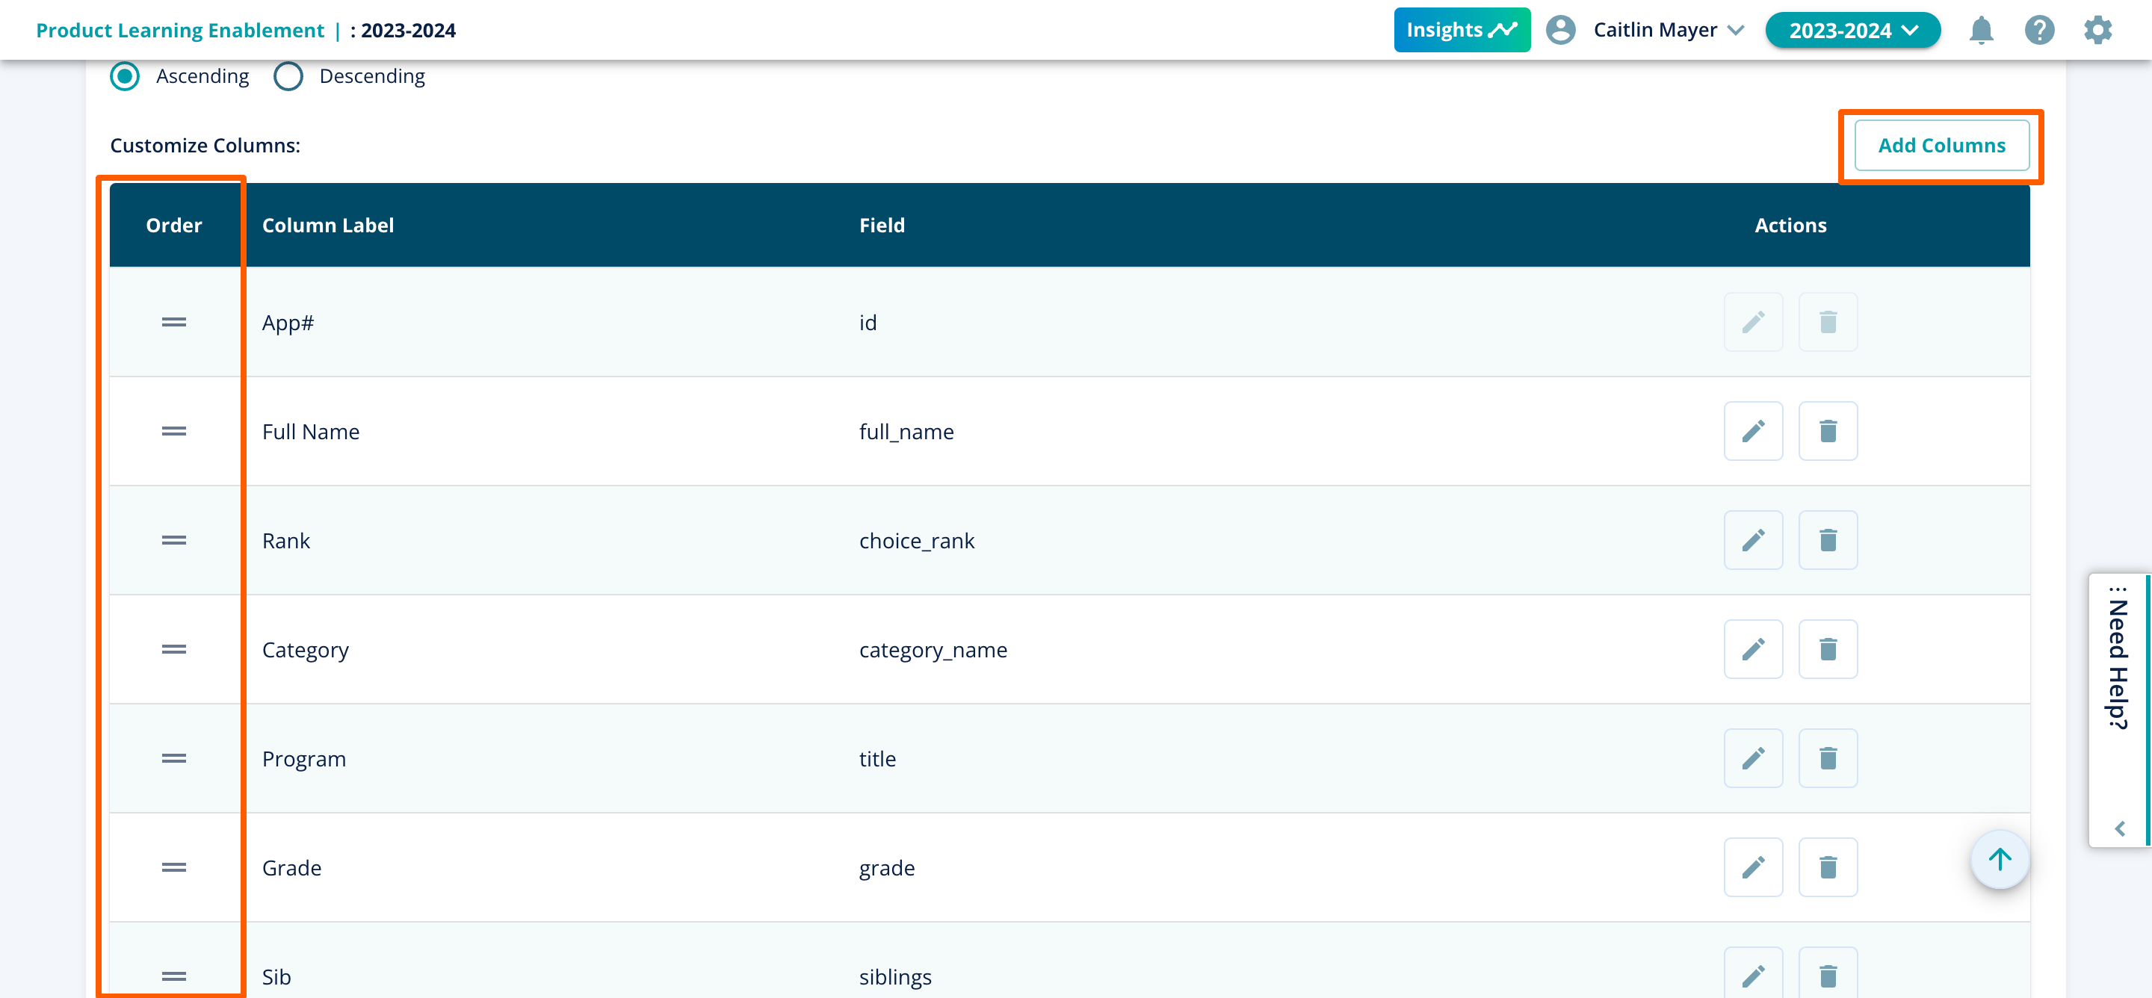Open the help question mark icon

pos(2038,30)
